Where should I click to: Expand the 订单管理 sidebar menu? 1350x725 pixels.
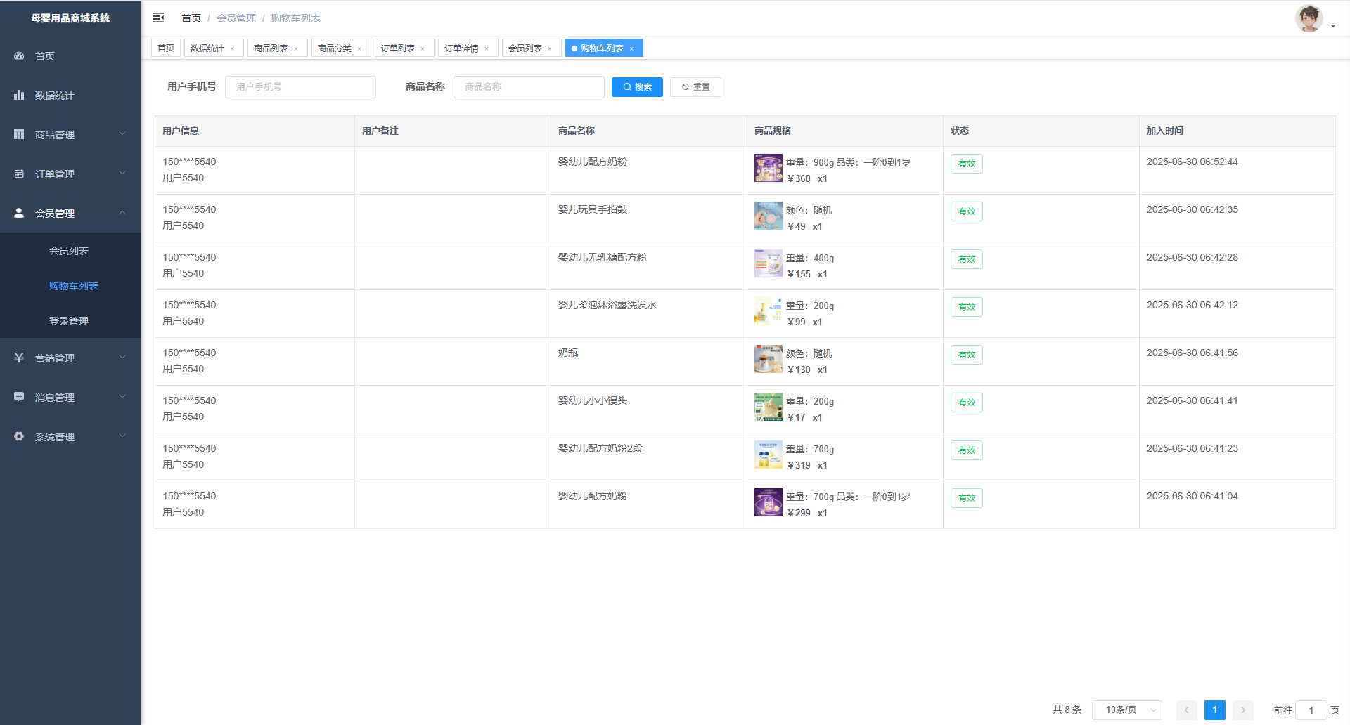[x=70, y=174]
